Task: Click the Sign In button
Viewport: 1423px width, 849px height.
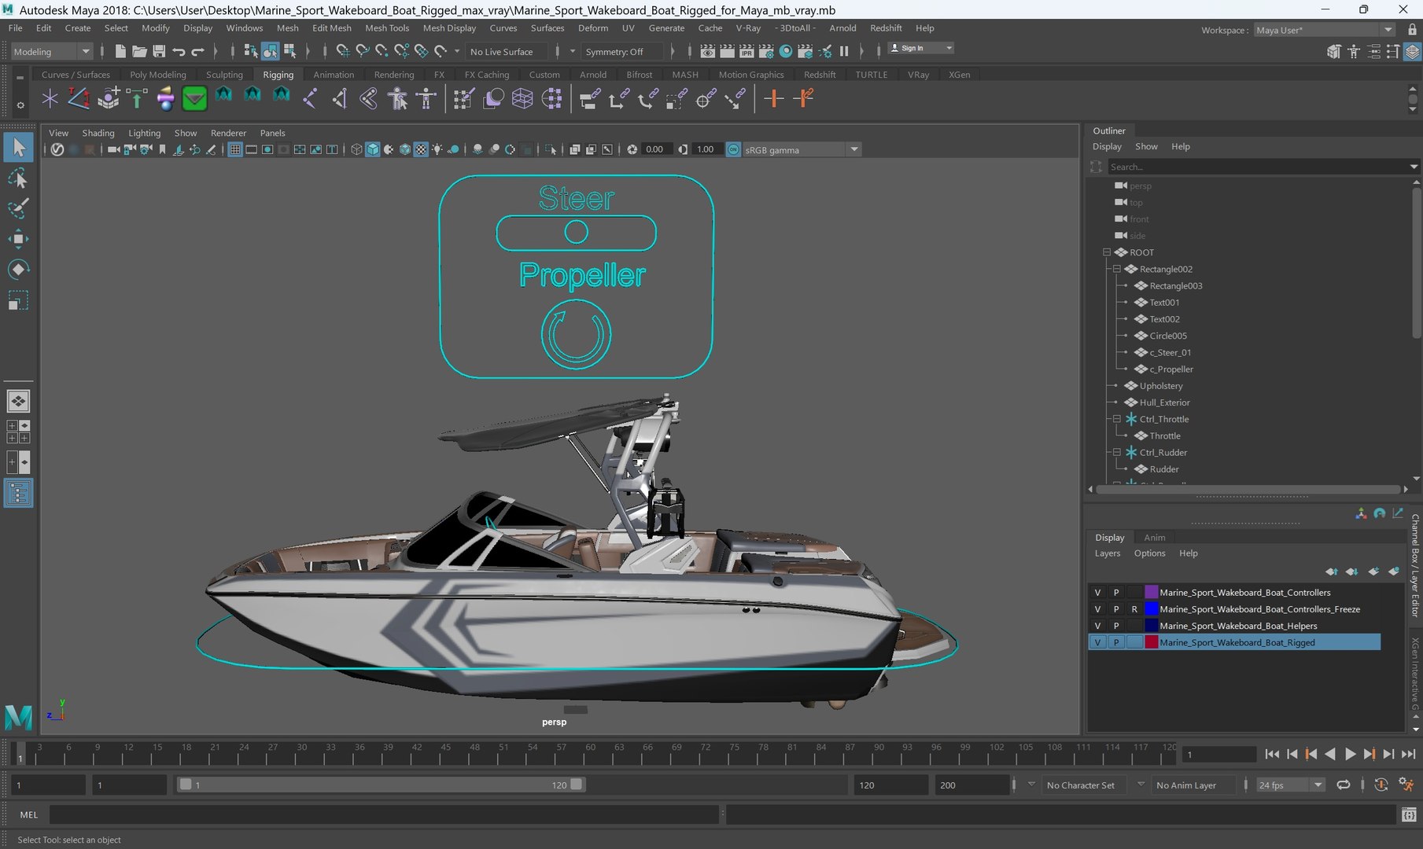Action: point(920,48)
